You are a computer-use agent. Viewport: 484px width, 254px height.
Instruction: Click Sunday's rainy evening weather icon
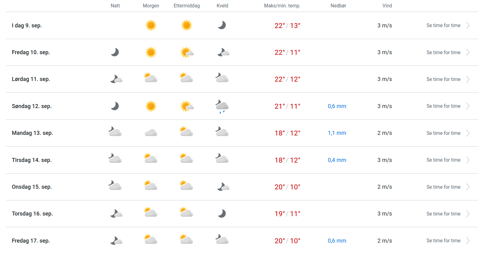point(222,107)
